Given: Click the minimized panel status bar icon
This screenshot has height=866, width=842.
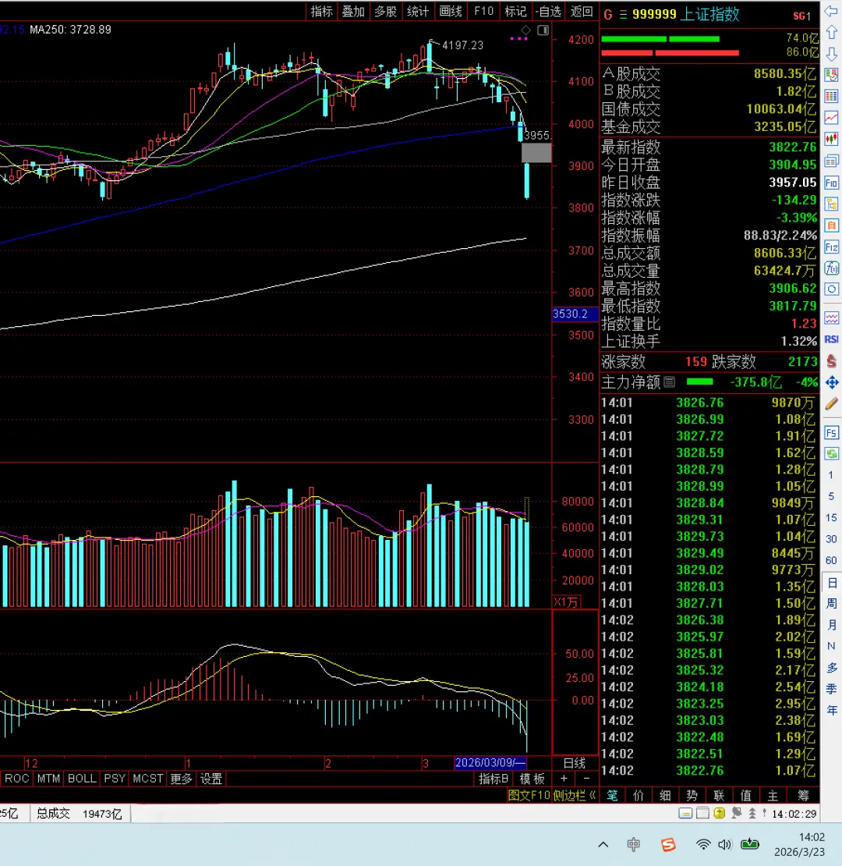Looking at the screenshot, I should tap(685, 813).
